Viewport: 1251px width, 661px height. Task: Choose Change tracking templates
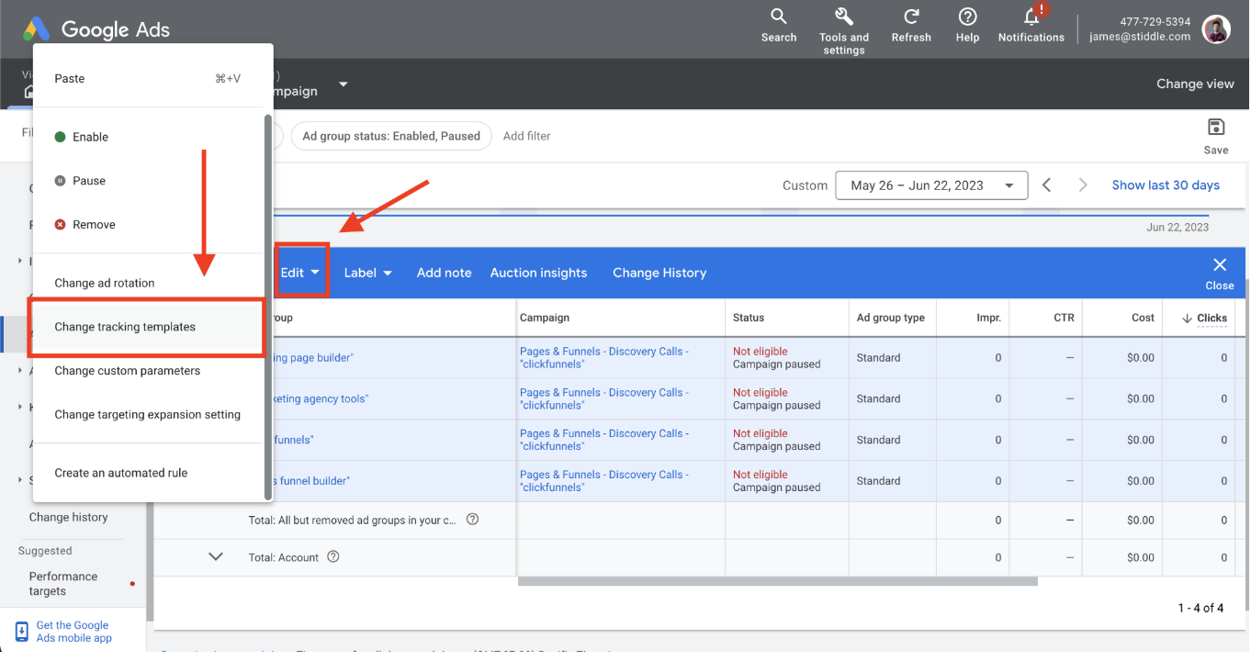147,327
